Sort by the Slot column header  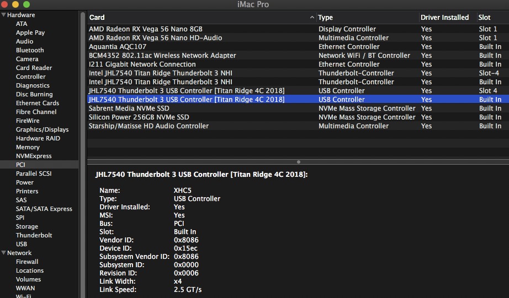[484, 18]
